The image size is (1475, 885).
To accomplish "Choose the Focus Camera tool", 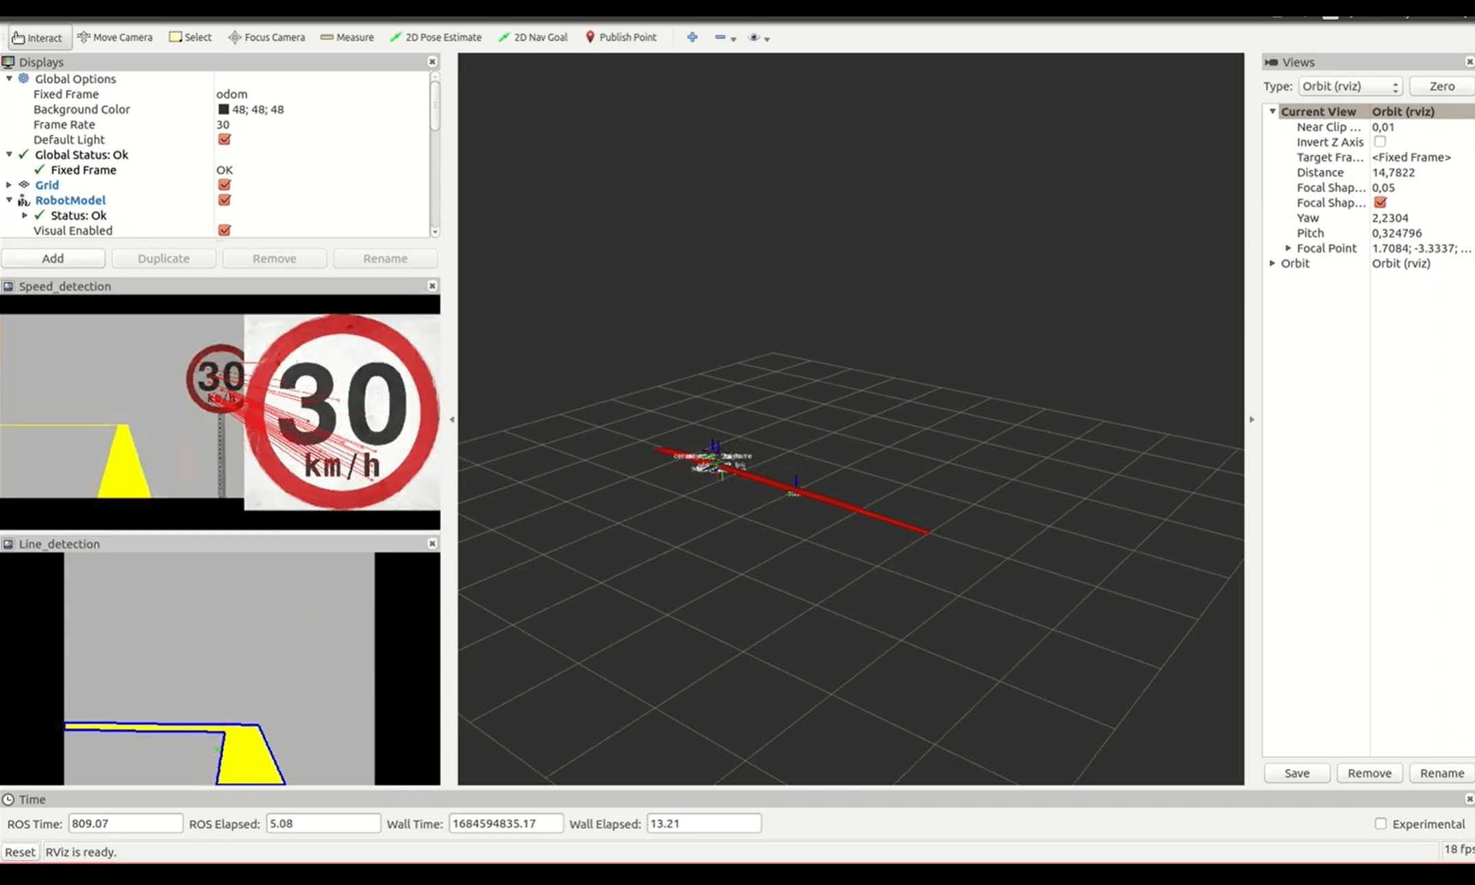I will [267, 37].
